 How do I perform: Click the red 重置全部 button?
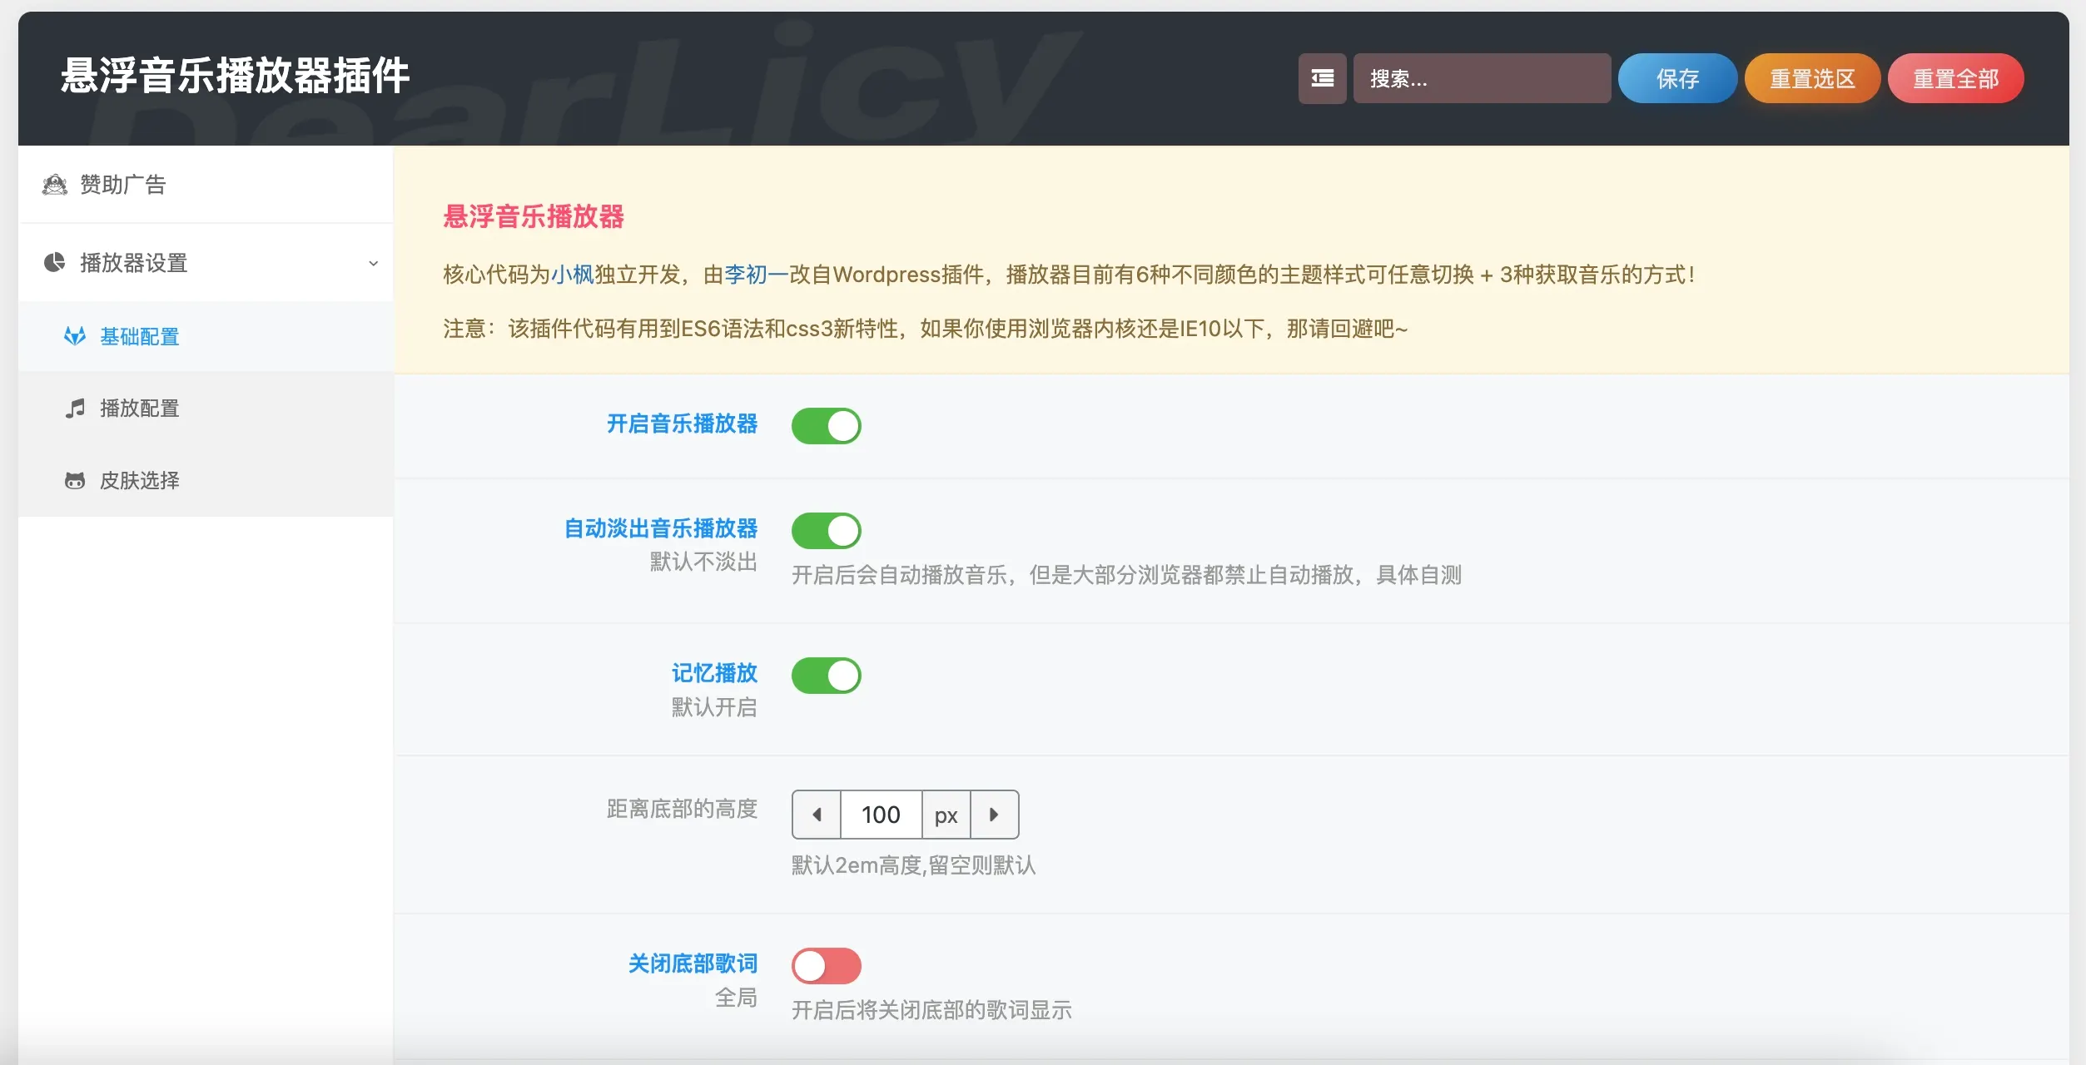(1955, 78)
